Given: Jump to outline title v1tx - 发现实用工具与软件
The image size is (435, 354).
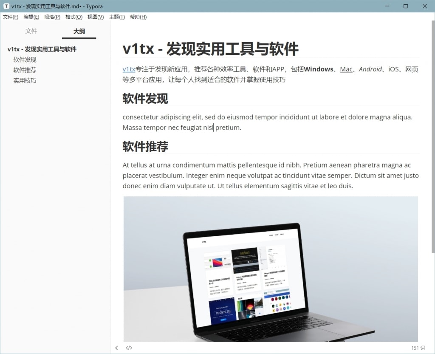Looking at the screenshot, I should click(x=42, y=49).
